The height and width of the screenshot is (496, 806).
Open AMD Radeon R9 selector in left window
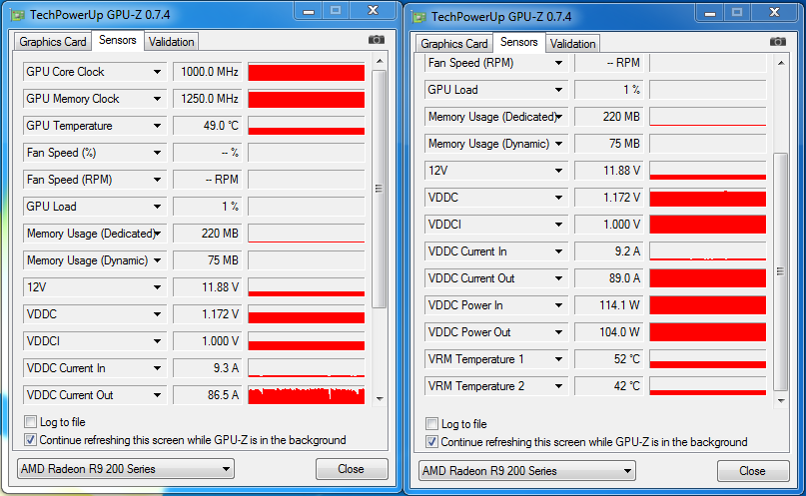[125, 469]
